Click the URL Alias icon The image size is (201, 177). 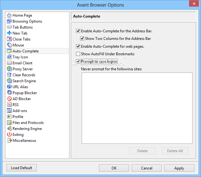(x=9, y=87)
